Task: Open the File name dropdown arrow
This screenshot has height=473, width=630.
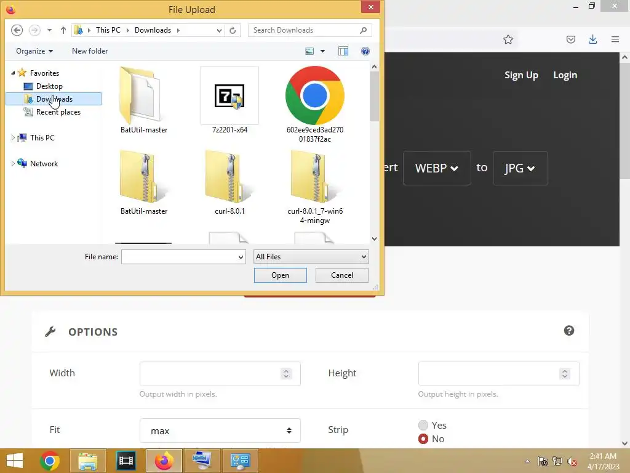Action: tap(241, 257)
